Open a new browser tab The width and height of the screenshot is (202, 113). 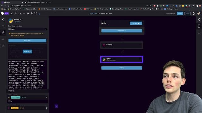coord(50,2)
